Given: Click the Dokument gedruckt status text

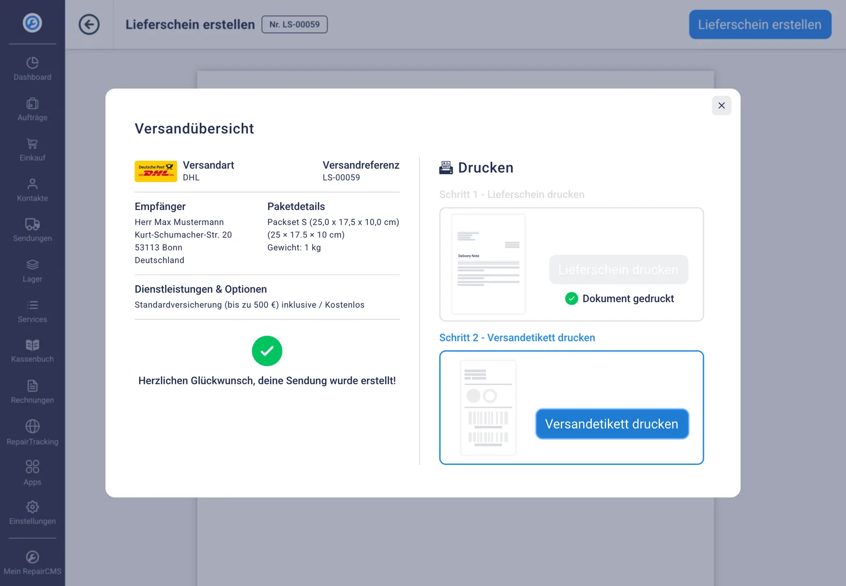Looking at the screenshot, I should [x=628, y=299].
